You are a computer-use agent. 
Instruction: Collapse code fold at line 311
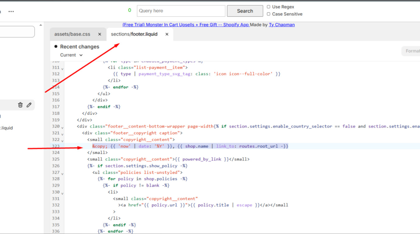(x=62, y=69)
